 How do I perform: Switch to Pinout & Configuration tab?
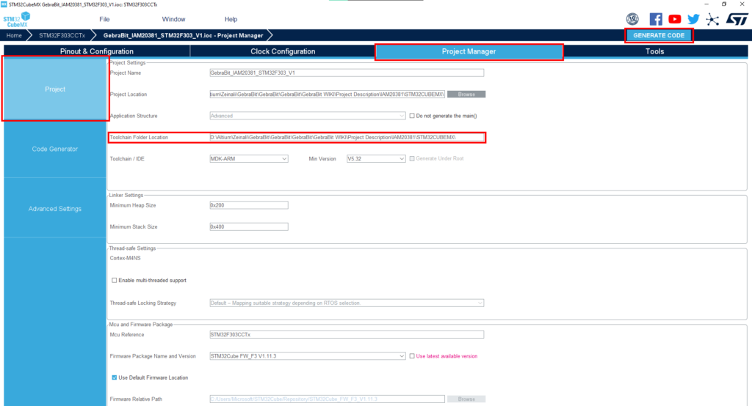pos(97,51)
